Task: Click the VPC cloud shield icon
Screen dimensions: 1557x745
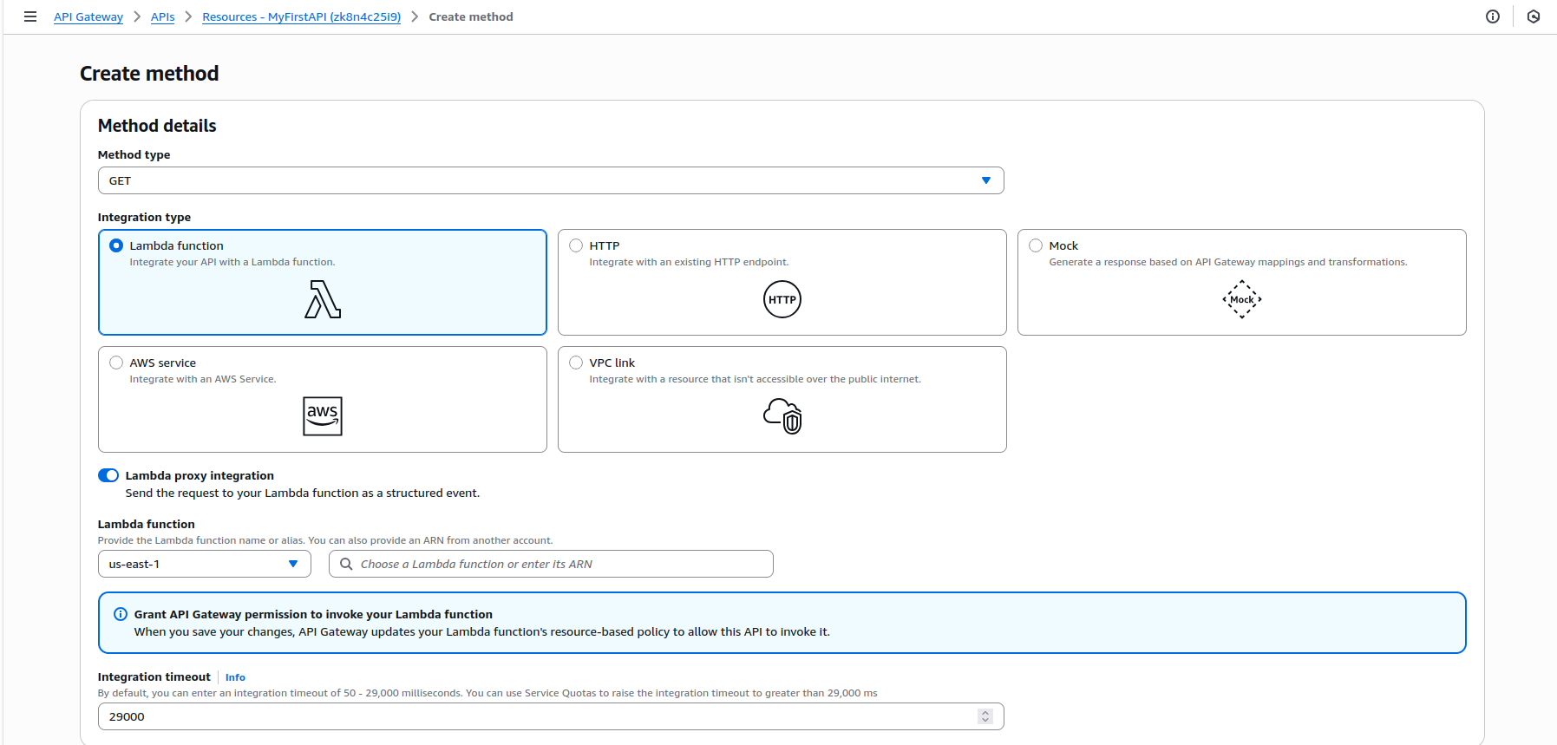Action: [782, 416]
